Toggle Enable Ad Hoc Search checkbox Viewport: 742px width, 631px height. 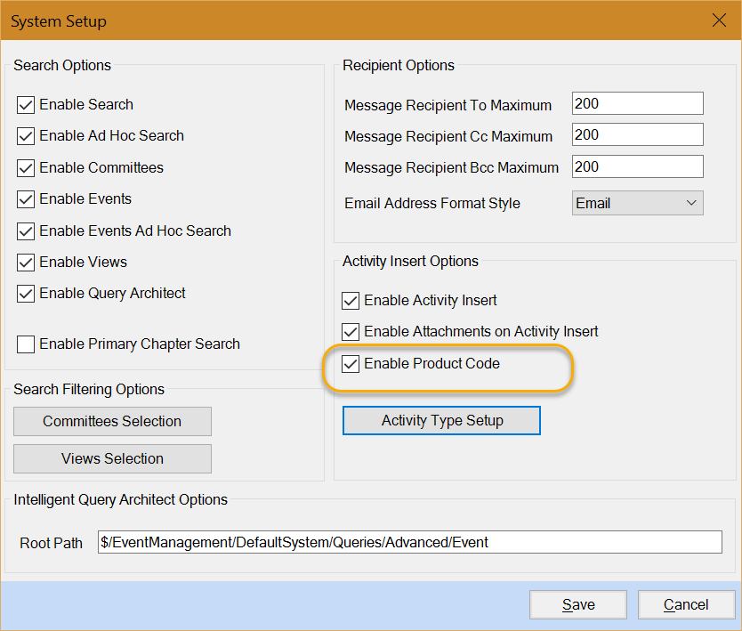point(26,136)
